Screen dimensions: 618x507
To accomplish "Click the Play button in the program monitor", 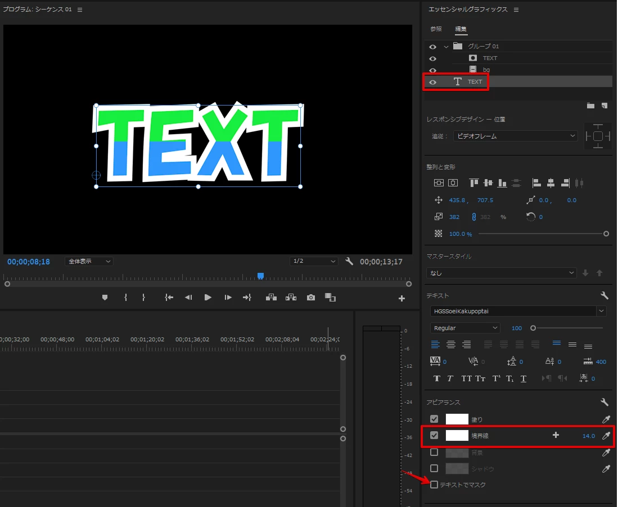I will (207, 298).
